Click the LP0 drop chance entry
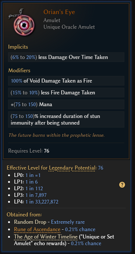Image resolution: width=135 pixels, height=254 pixels. [x=27, y=175]
